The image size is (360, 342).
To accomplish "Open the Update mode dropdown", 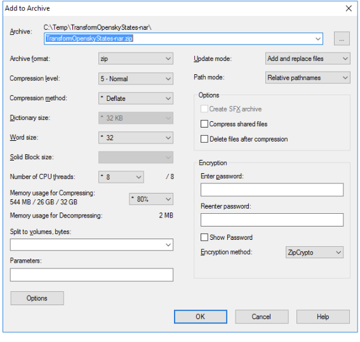I will click(308, 58).
